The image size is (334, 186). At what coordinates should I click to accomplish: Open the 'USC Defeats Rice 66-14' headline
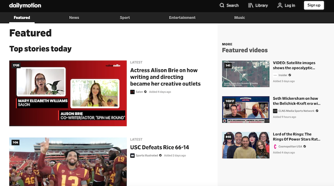click(160, 147)
